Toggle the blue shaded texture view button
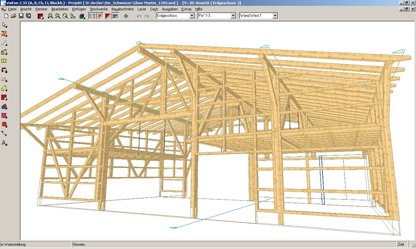The width and height of the screenshot is (416, 249). (116, 16)
